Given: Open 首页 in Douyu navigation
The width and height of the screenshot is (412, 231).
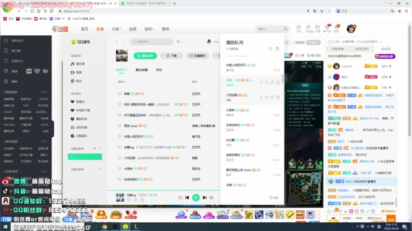Looking at the screenshot, I should (x=85, y=29).
